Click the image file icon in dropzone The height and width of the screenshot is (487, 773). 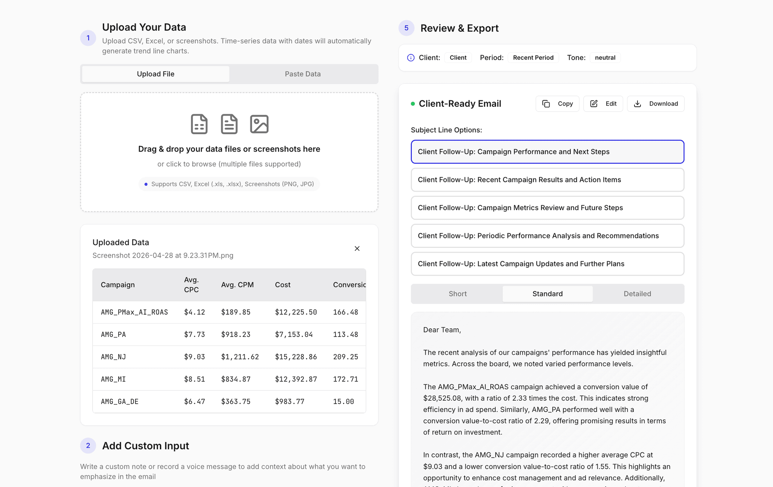pyautogui.click(x=259, y=124)
